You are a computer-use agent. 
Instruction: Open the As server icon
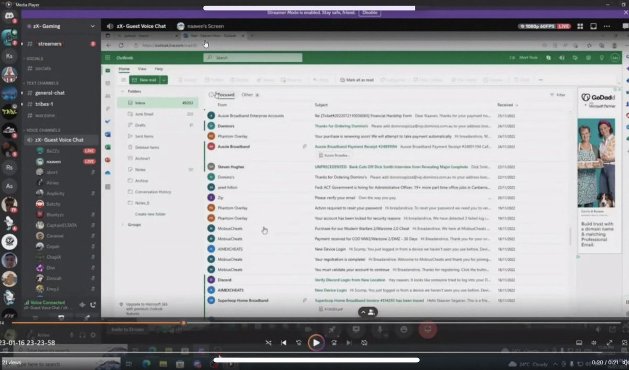tap(9, 186)
